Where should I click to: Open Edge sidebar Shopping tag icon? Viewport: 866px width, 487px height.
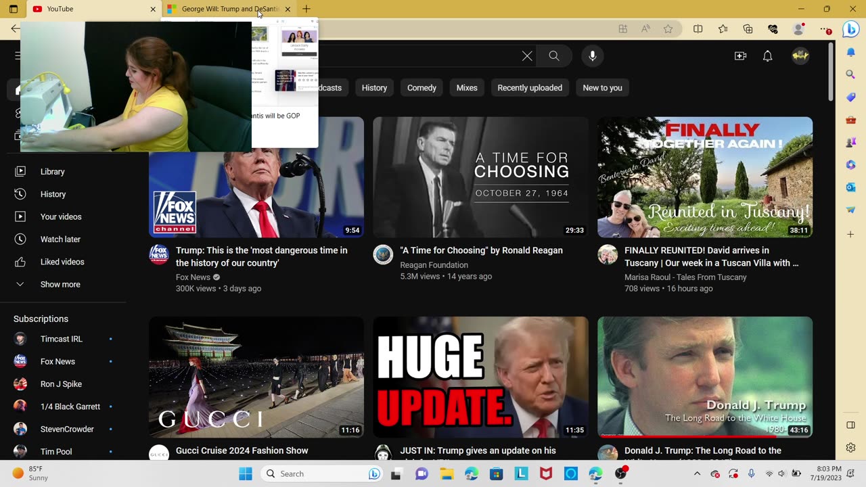850,97
